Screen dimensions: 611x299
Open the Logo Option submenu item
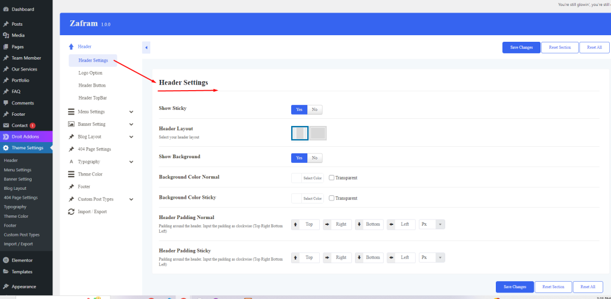(x=90, y=73)
